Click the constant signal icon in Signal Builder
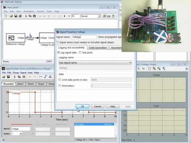 pos(41,77)
